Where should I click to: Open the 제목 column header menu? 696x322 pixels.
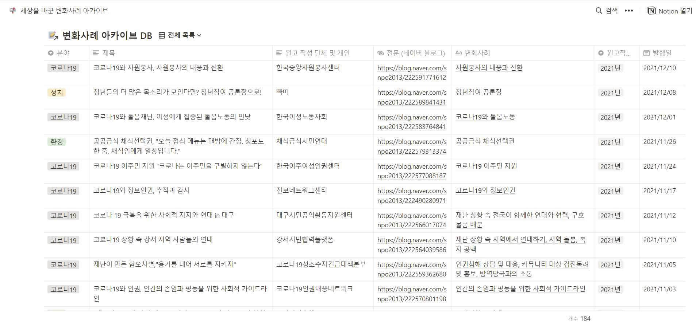(108, 53)
